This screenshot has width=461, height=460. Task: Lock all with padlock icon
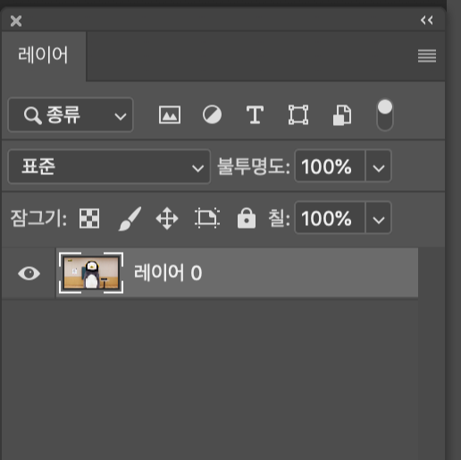coord(247,218)
